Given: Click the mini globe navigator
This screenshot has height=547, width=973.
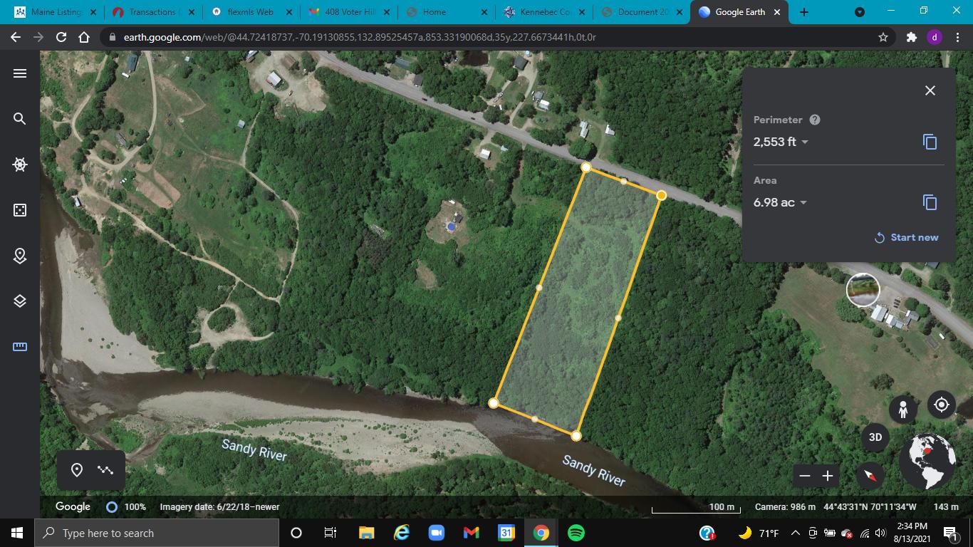Looking at the screenshot, I should click(927, 462).
